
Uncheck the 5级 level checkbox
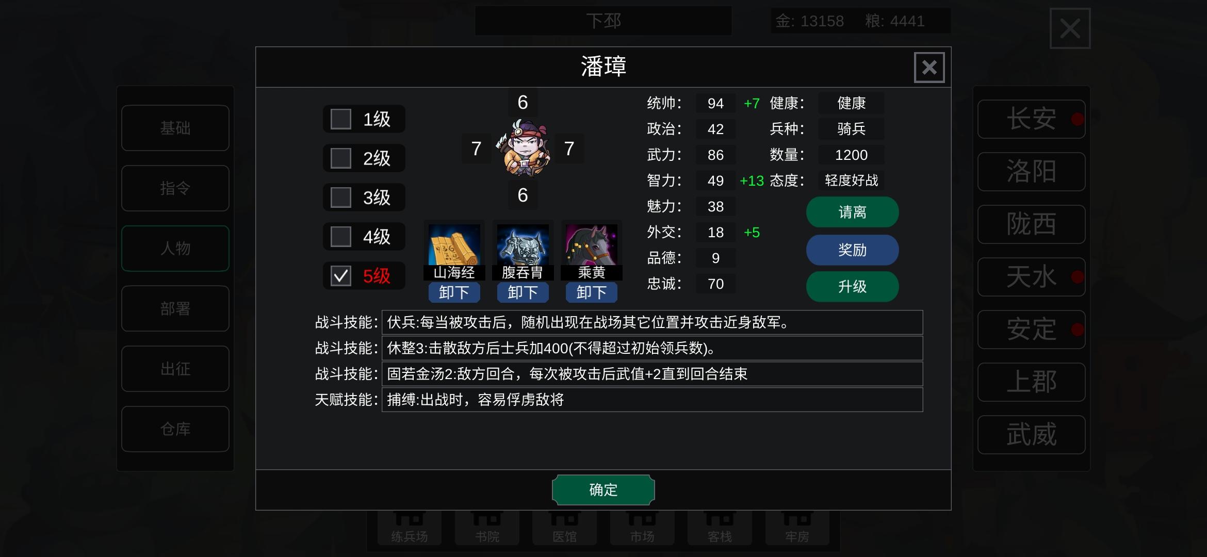[x=340, y=276]
